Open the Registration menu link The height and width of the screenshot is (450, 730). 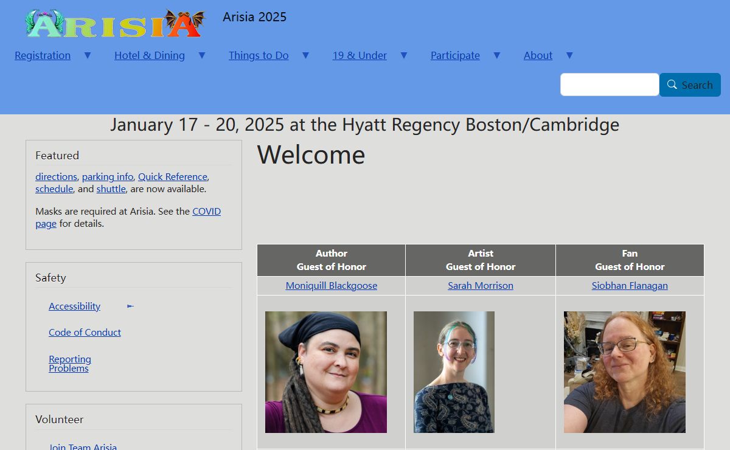(x=43, y=55)
